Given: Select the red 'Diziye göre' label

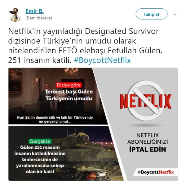Looking at the screenshot, I should click(69, 85).
